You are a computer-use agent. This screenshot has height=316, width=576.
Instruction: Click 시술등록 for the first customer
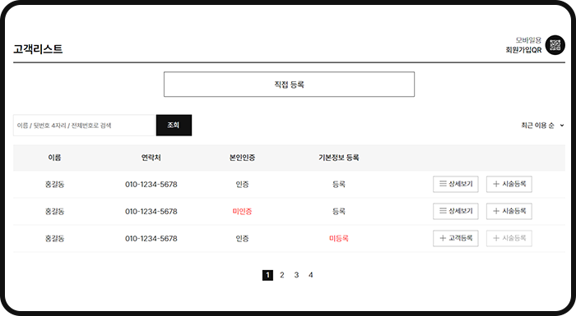tap(509, 184)
